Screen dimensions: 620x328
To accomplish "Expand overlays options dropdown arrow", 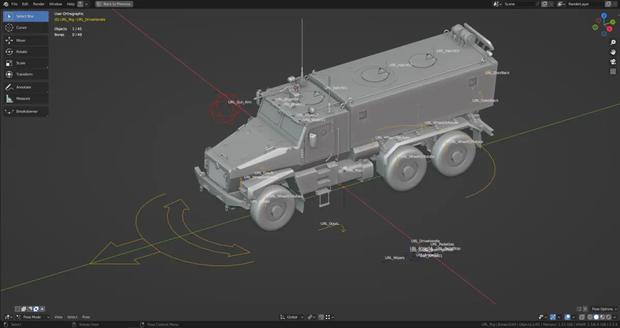I will pos(574,317).
